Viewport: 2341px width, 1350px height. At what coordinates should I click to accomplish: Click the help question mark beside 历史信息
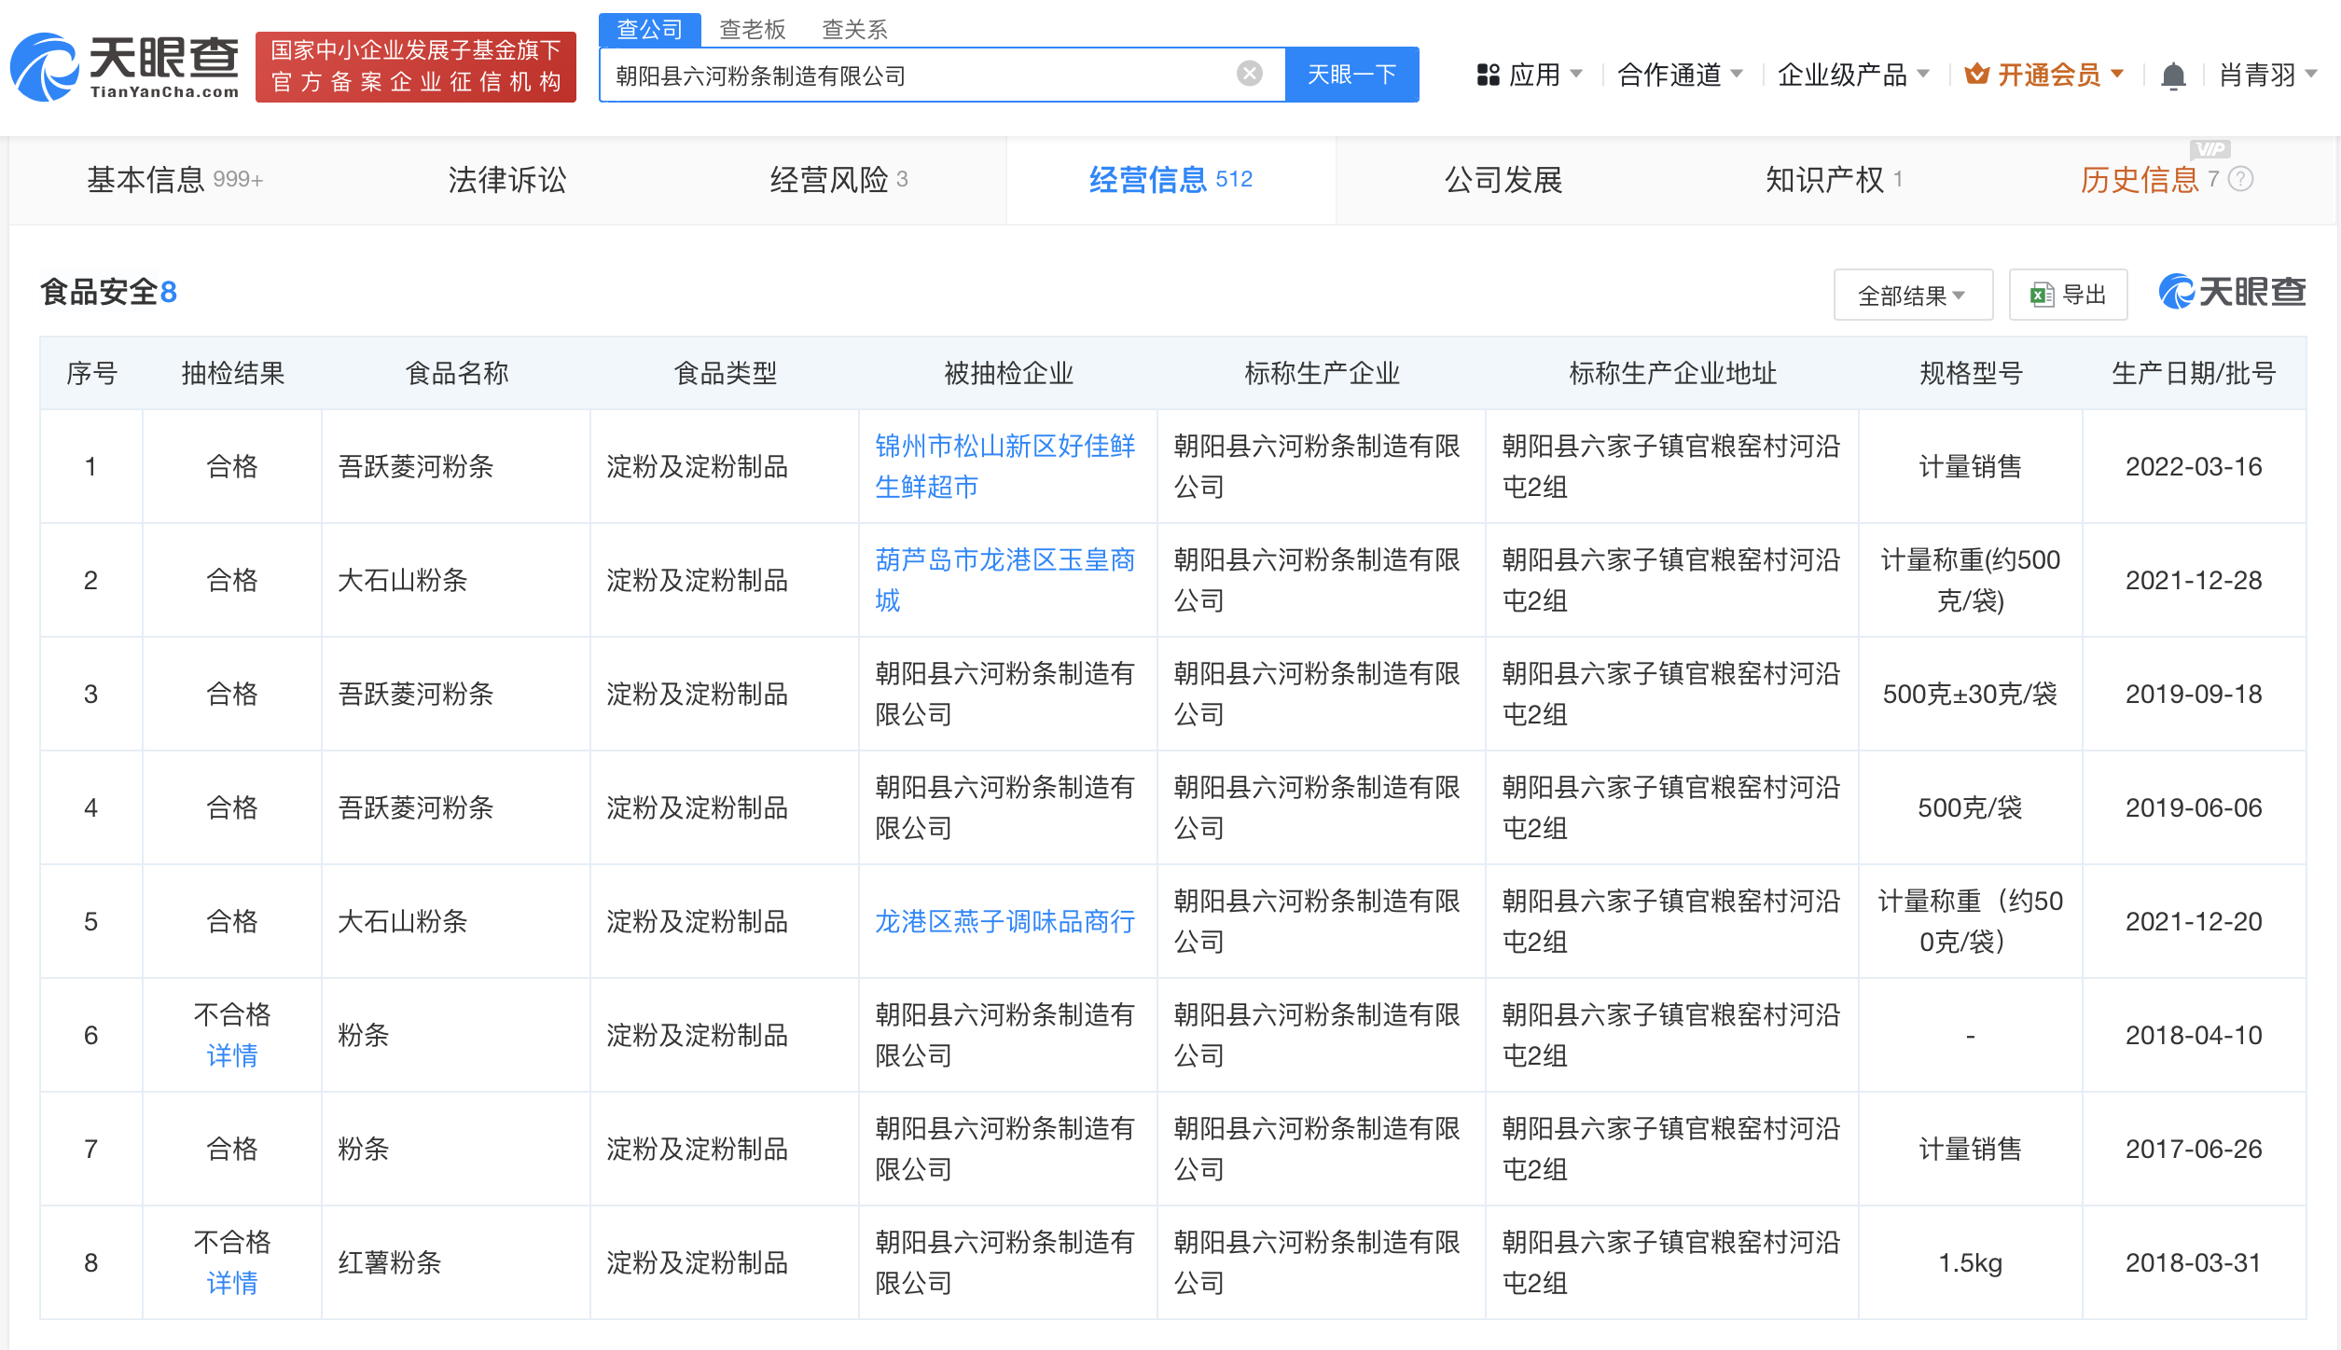[x=2240, y=179]
